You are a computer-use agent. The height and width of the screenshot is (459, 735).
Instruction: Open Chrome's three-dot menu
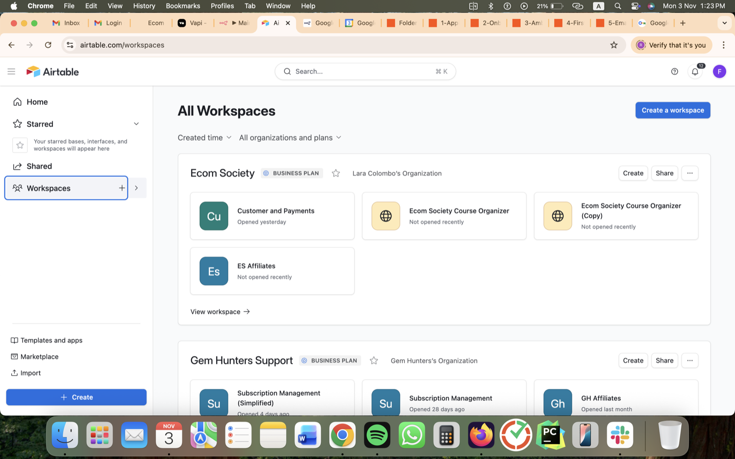[x=724, y=45]
